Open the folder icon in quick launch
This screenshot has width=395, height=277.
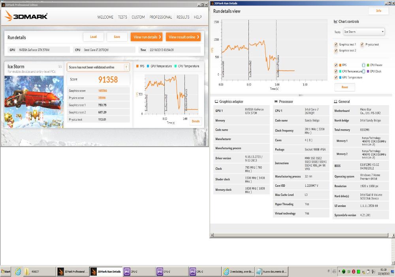26,271
